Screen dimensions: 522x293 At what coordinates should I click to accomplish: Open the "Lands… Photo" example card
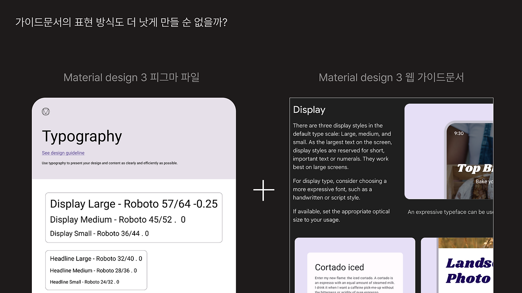[x=457, y=265]
